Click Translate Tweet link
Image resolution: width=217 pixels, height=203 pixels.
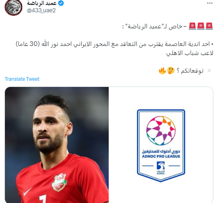[x=22, y=79]
